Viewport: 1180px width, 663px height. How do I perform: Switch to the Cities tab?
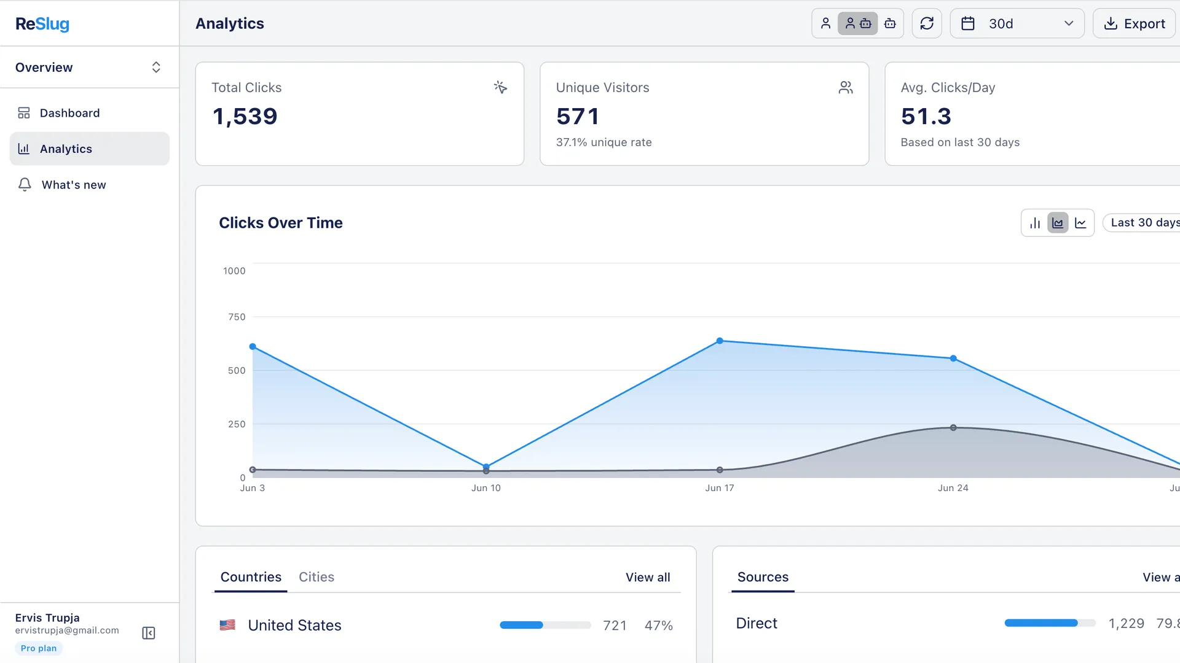(317, 577)
